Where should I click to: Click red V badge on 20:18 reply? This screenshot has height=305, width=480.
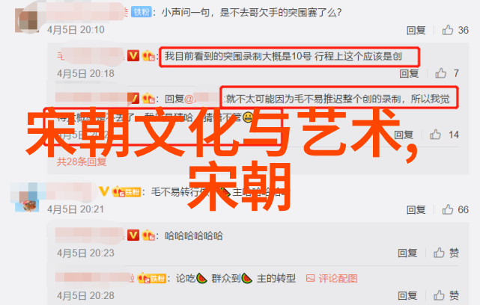point(133,55)
